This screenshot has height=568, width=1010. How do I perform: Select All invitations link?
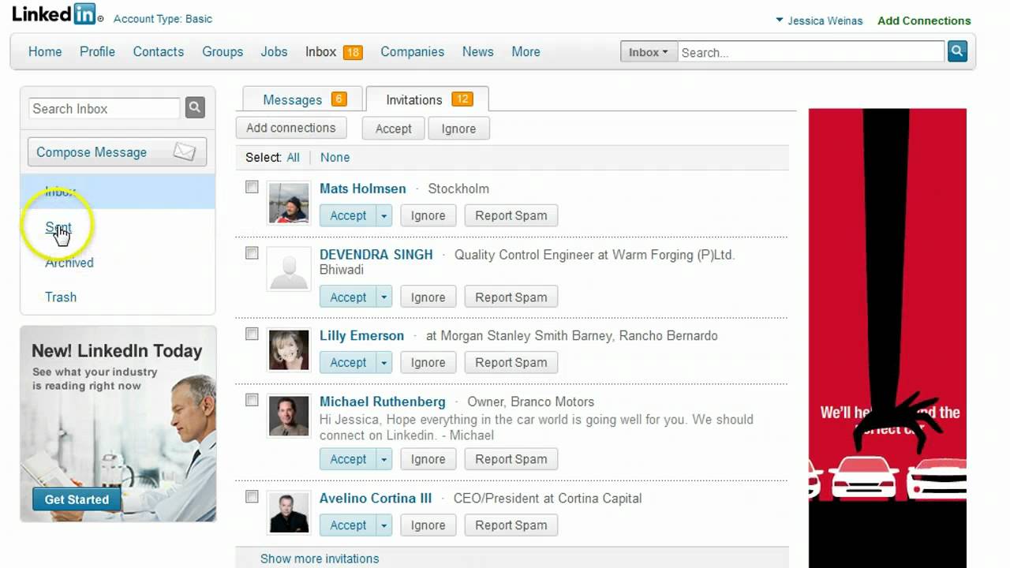[293, 157]
